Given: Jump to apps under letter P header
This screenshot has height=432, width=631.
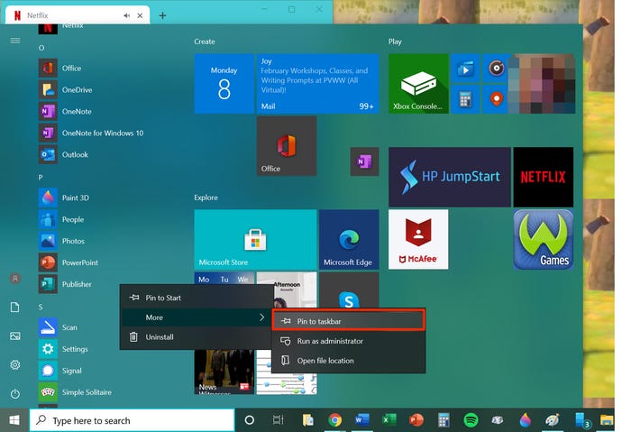Looking at the screenshot, I should (x=41, y=178).
